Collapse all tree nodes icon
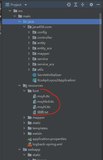Image resolution: width=103 pixels, height=160 pixels. click(83, 5)
